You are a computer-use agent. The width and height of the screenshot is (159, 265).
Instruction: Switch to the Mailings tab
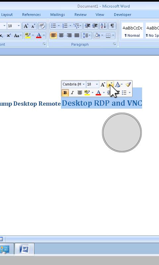tap(58, 15)
